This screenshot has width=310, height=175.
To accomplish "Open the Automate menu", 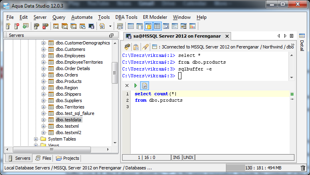I will (x=82, y=17).
